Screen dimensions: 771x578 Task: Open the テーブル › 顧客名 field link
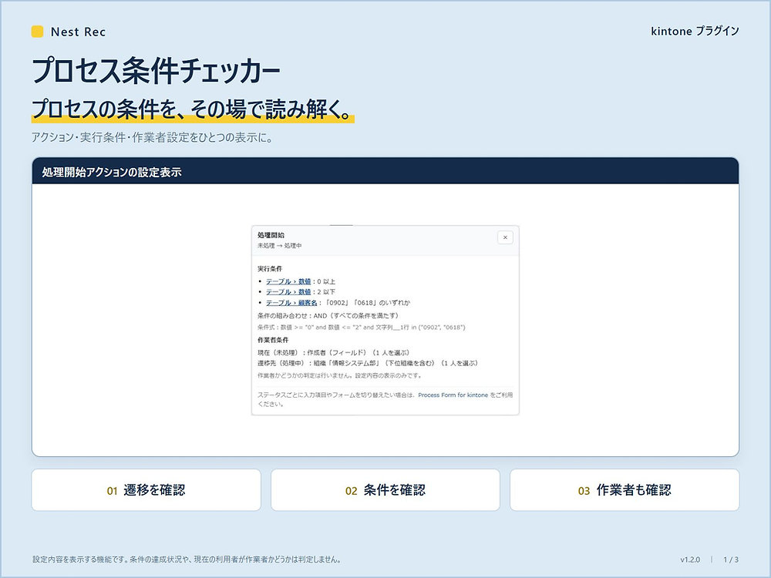click(291, 303)
